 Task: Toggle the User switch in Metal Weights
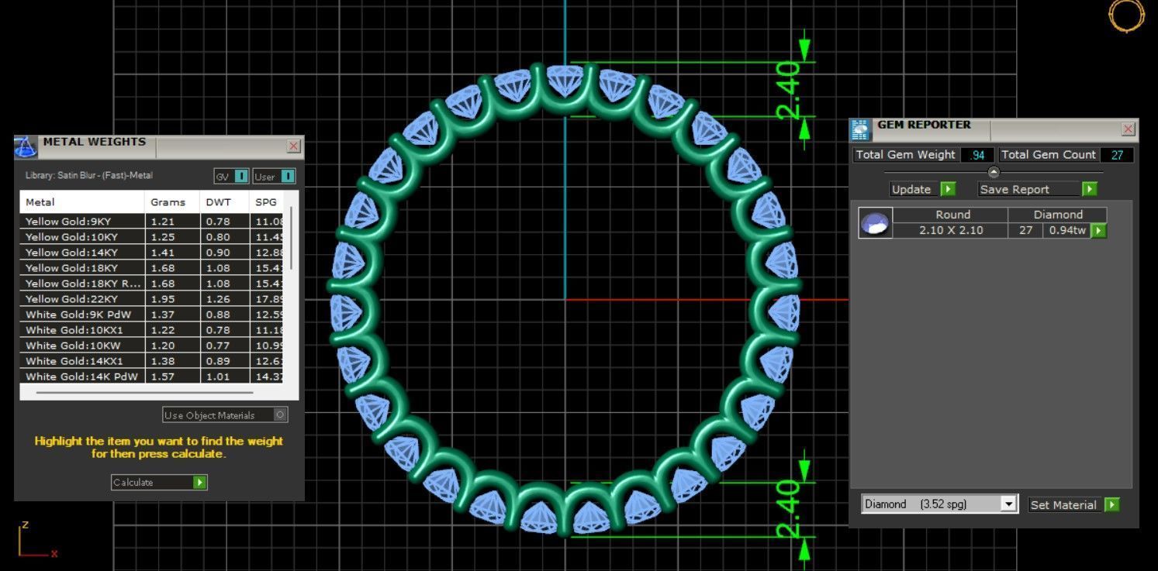tap(288, 177)
